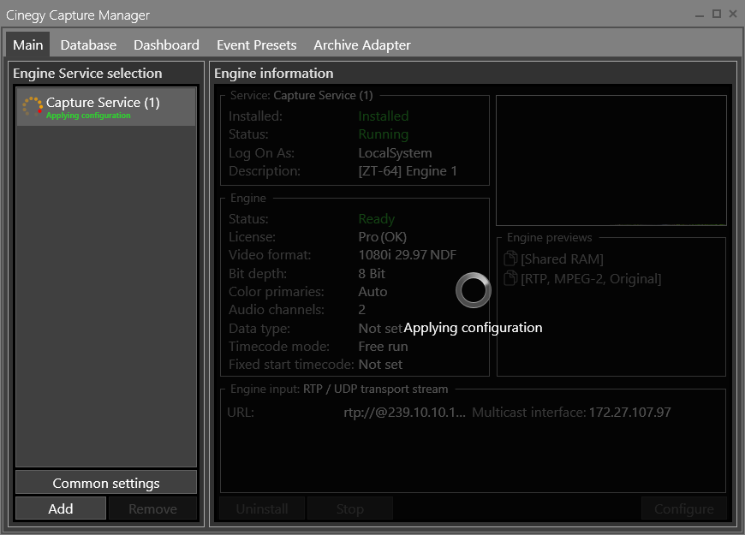Click the Pro (OK) license value

tap(383, 237)
